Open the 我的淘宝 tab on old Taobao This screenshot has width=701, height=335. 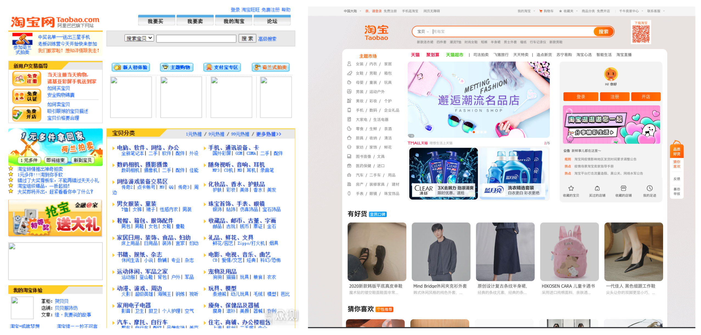pos(234,21)
